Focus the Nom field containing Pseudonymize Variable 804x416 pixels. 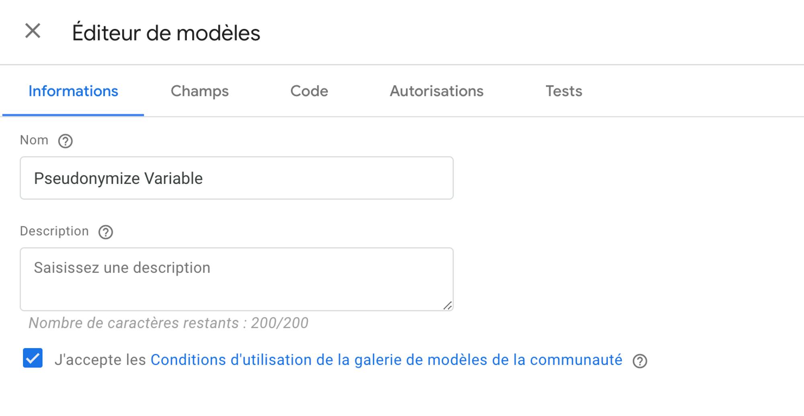(x=237, y=178)
